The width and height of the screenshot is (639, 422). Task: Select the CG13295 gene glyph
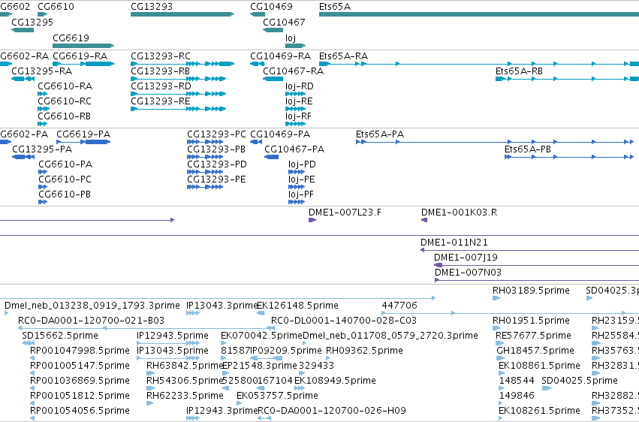pyautogui.click(x=23, y=30)
